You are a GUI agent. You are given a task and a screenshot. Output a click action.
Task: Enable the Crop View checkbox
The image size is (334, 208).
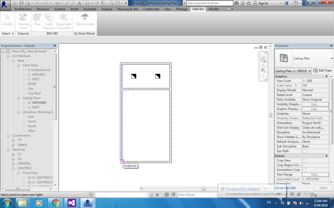(304, 160)
